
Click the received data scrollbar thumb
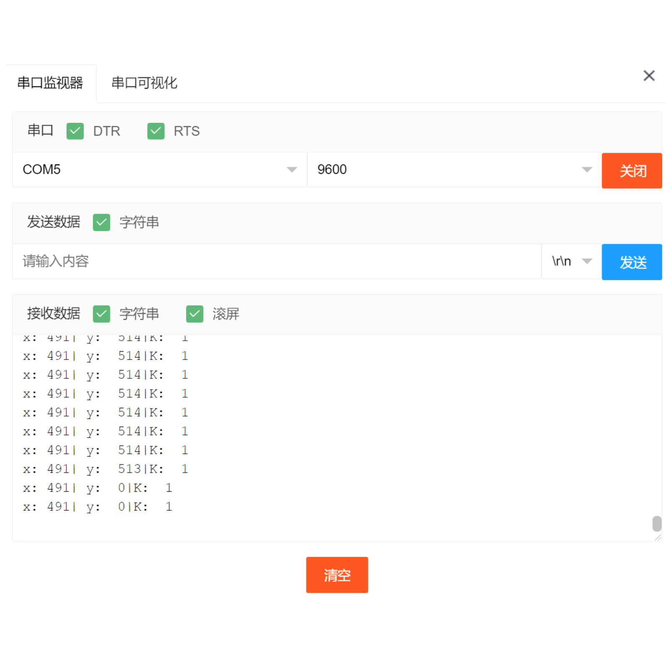[656, 523]
